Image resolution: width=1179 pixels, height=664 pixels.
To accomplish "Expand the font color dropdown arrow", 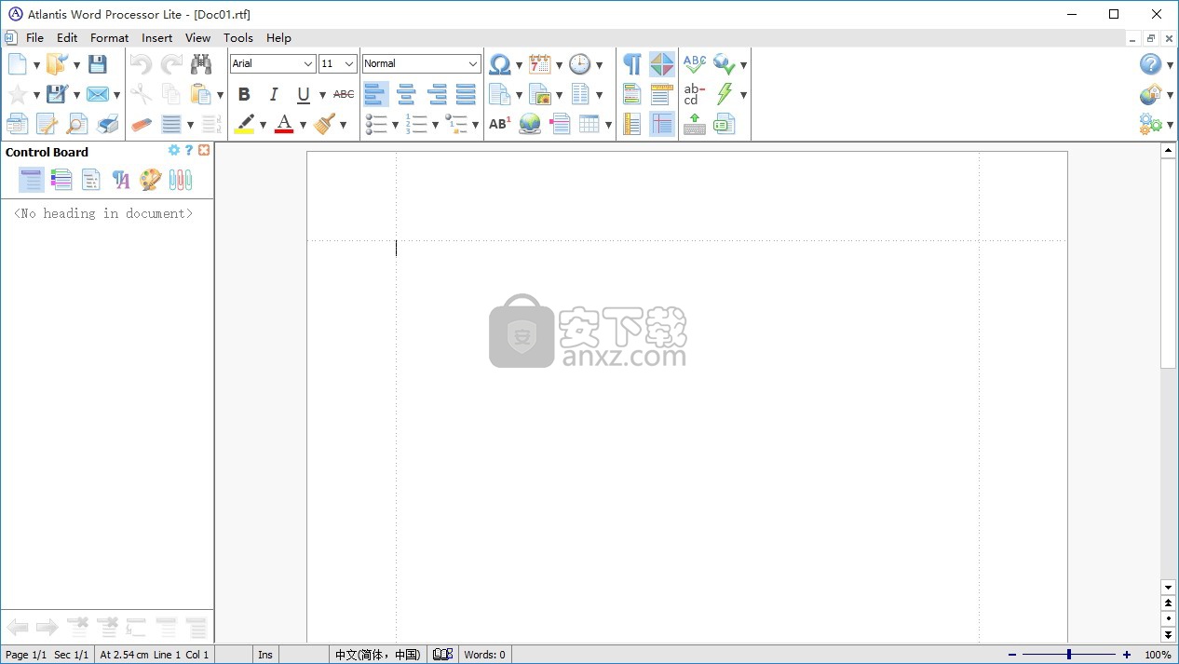I will (x=303, y=125).
